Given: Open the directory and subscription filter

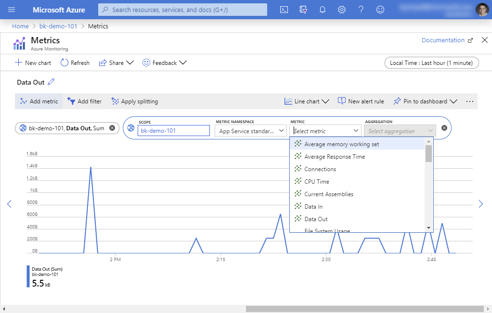Looking at the screenshot, I should (303, 10).
